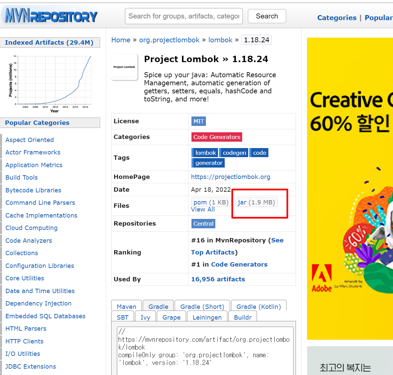Open the Actor Frameworks category

tap(33, 152)
